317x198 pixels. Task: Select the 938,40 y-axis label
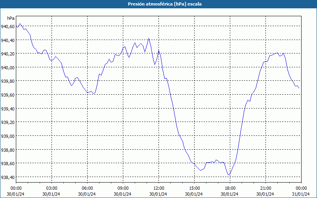point(8,177)
